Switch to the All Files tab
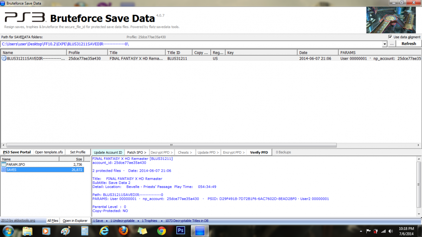 coord(53,220)
